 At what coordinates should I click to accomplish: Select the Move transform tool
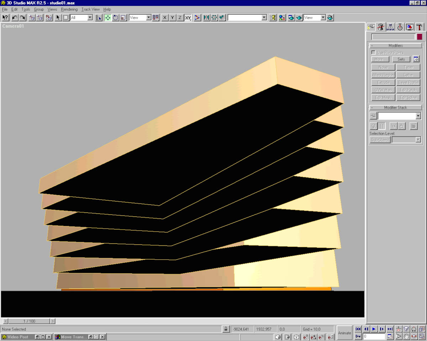point(108,18)
